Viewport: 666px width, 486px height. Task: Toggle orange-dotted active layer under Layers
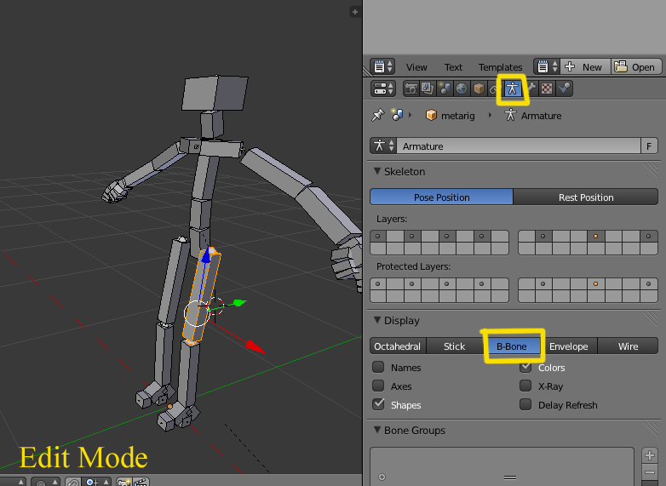click(x=595, y=236)
